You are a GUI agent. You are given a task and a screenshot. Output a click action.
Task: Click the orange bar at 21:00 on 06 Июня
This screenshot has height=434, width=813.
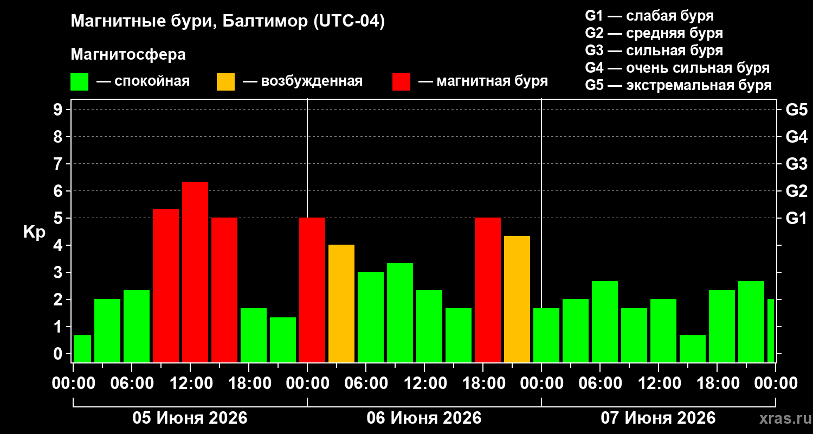click(517, 299)
